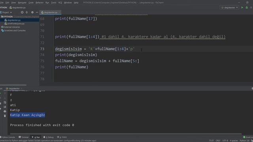Open the Run menu

pos(47,3)
